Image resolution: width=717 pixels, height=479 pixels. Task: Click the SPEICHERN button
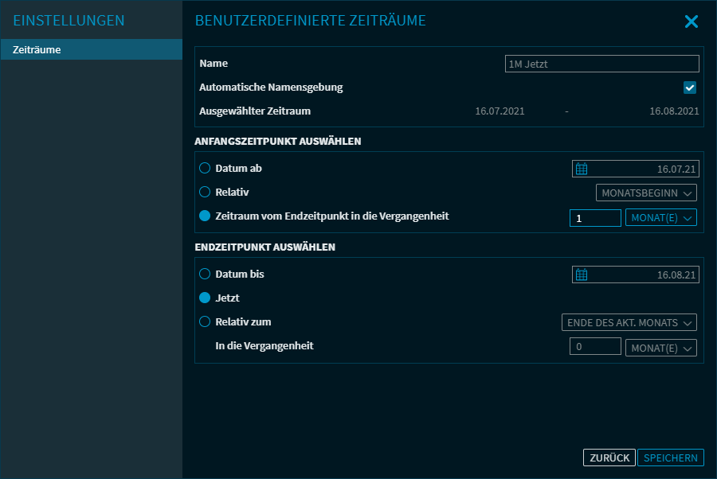click(x=670, y=458)
